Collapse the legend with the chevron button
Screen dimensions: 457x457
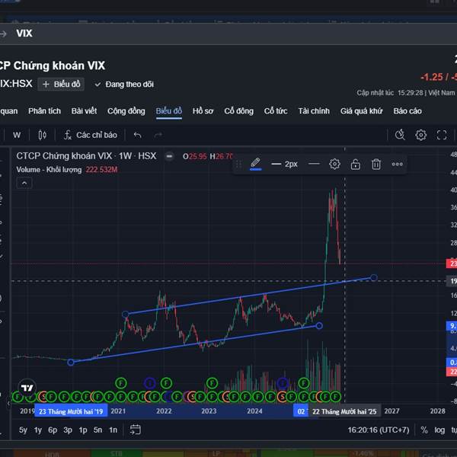pyautogui.click(x=24, y=183)
